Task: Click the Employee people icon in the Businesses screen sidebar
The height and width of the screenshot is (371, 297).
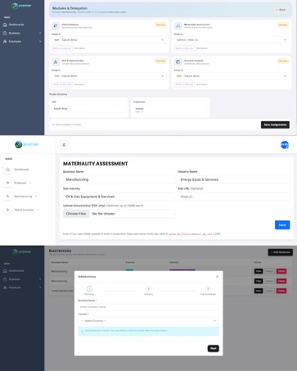Action: 5,287
